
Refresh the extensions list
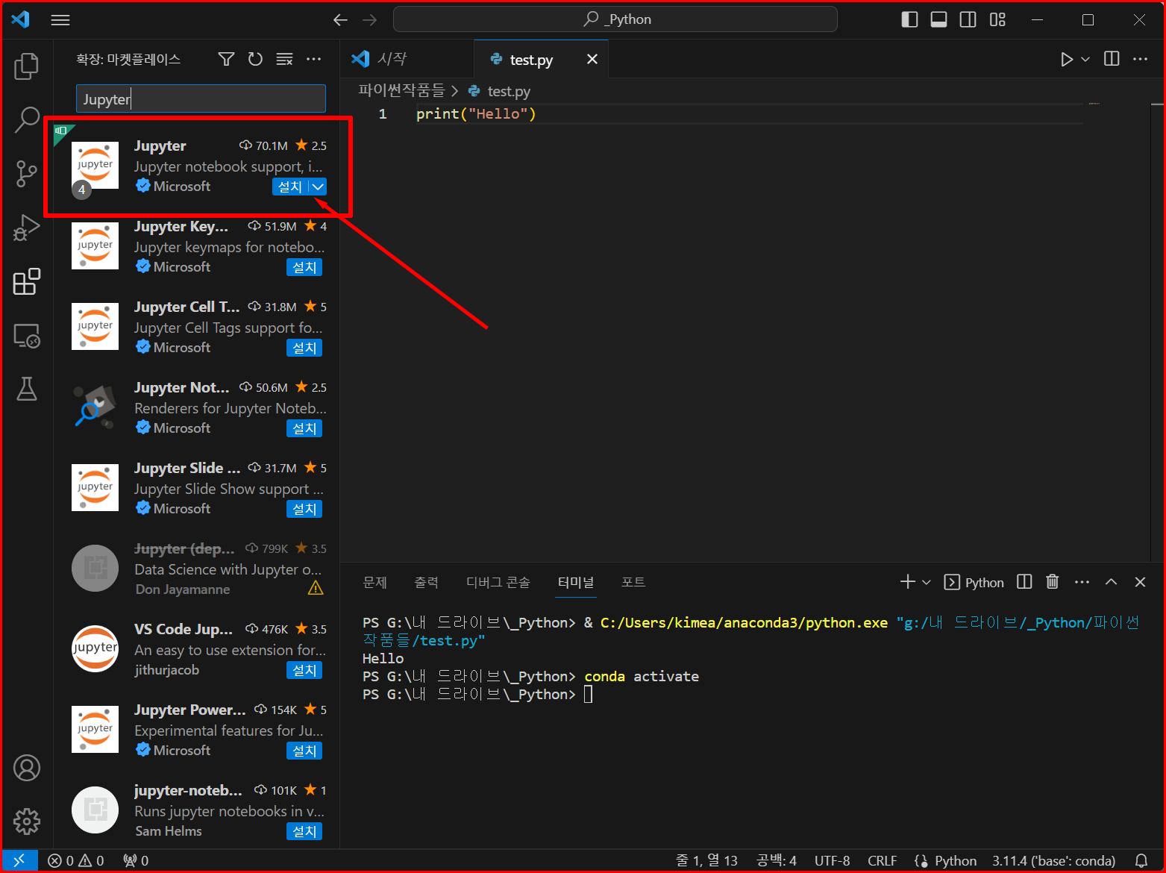255,59
